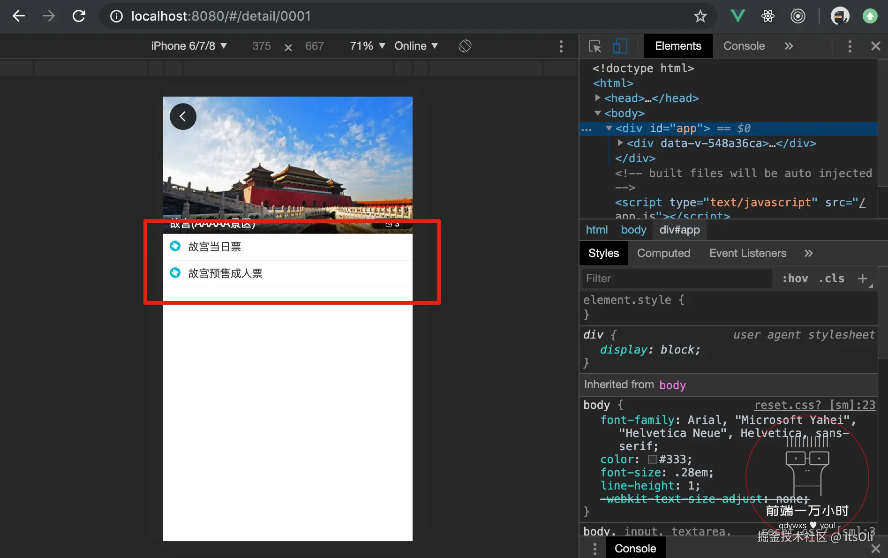Viewport: 888px width, 558px height.
Task: Open the 71% zoom dropdown
Action: pos(368,46)
